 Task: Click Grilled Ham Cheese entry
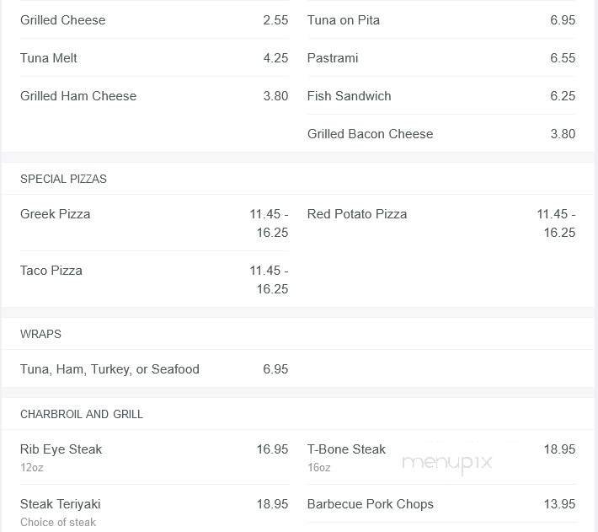pyautogui.click(x=78, y=96)
